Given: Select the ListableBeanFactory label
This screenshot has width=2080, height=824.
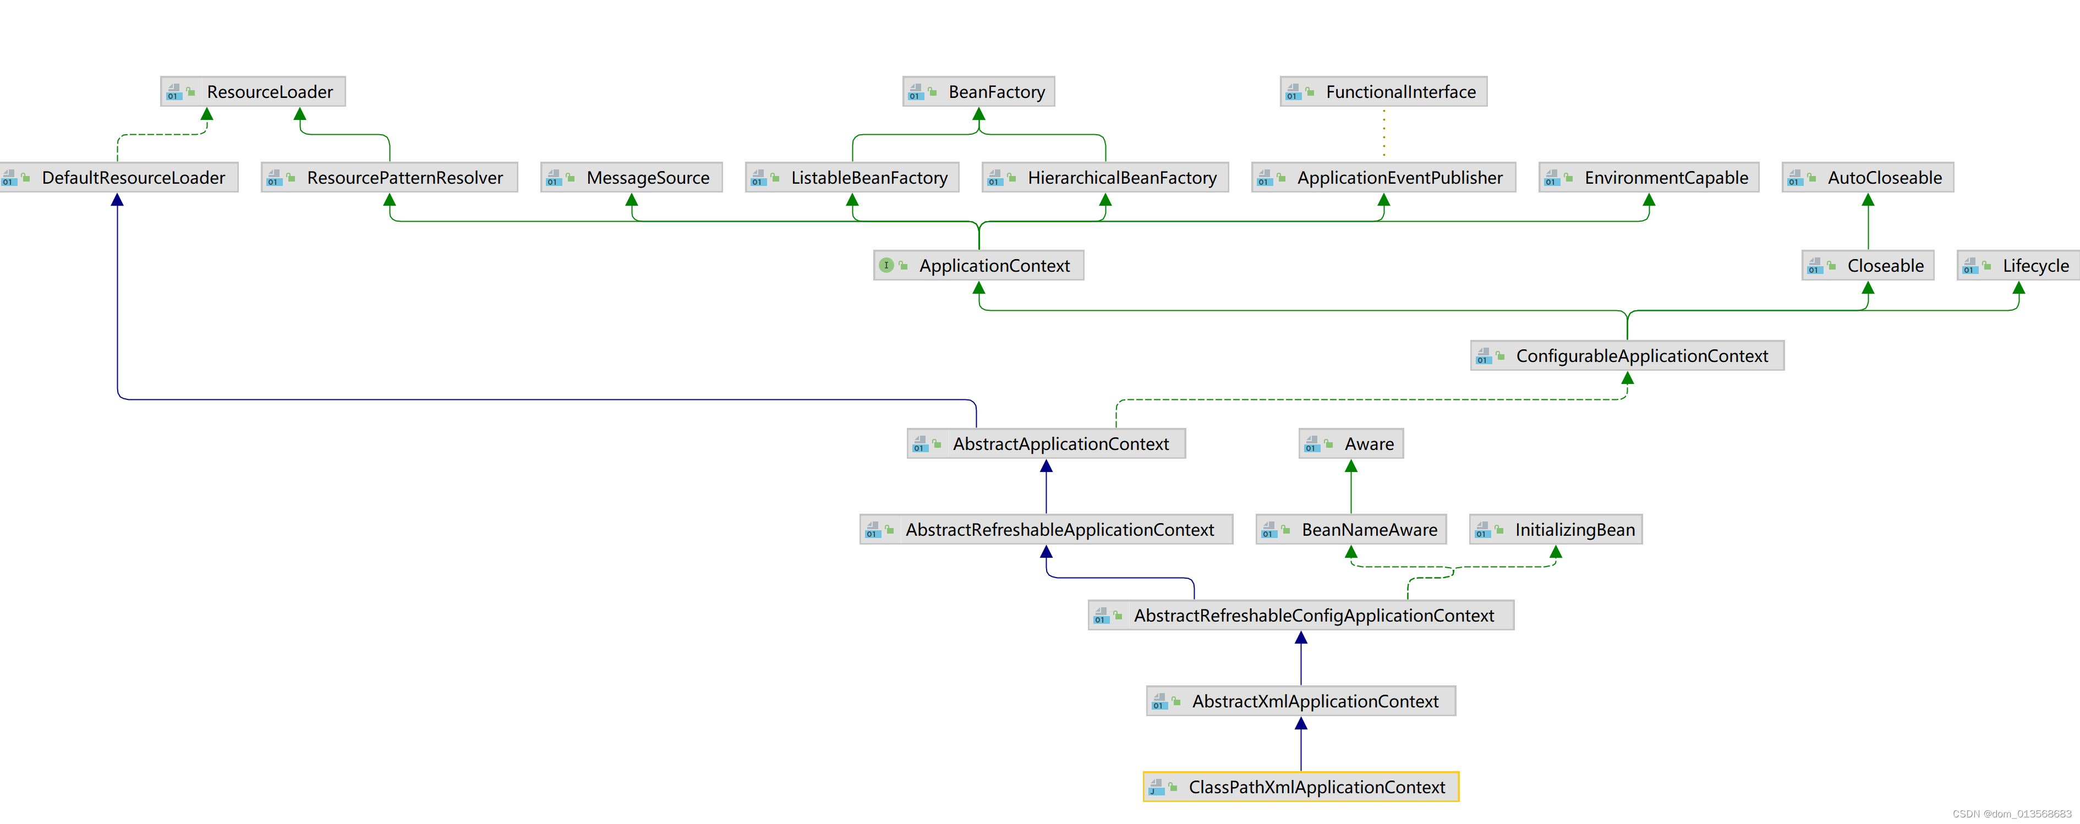Looking at the screenshot, I should tap(869, 178).
